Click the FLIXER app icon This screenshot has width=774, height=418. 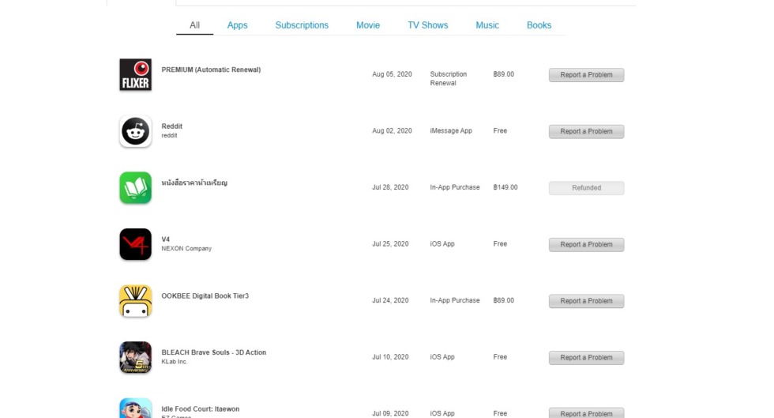[135, 74]
